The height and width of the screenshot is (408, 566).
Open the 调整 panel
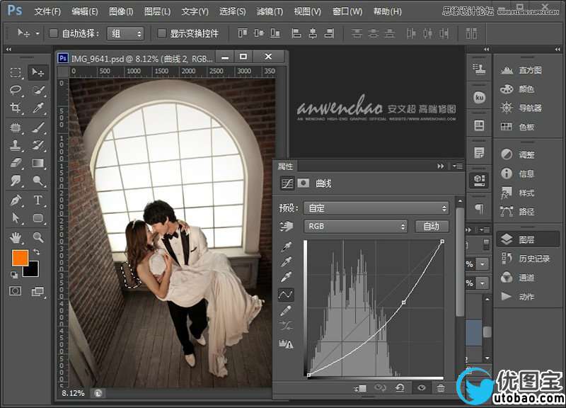(518, 154)
